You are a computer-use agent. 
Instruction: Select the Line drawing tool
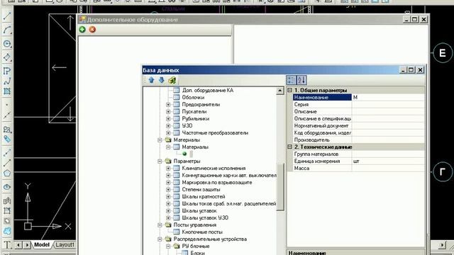point(7,16)
